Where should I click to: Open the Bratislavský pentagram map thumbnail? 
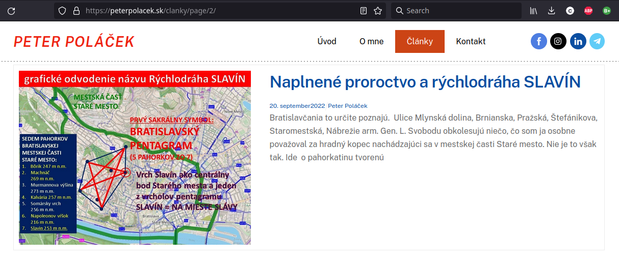point(135,158)
